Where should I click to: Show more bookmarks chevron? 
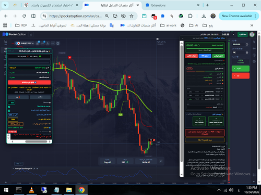[252, 25]
